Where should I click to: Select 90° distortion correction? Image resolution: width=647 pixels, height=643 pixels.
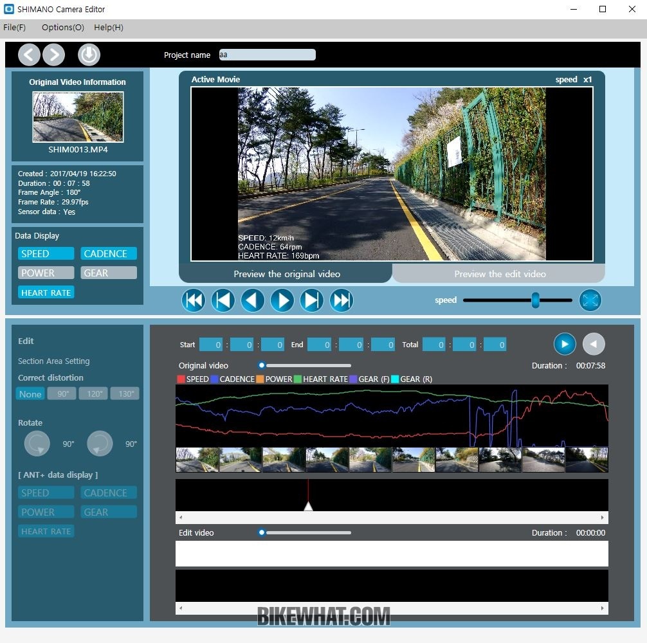(62, 394)
